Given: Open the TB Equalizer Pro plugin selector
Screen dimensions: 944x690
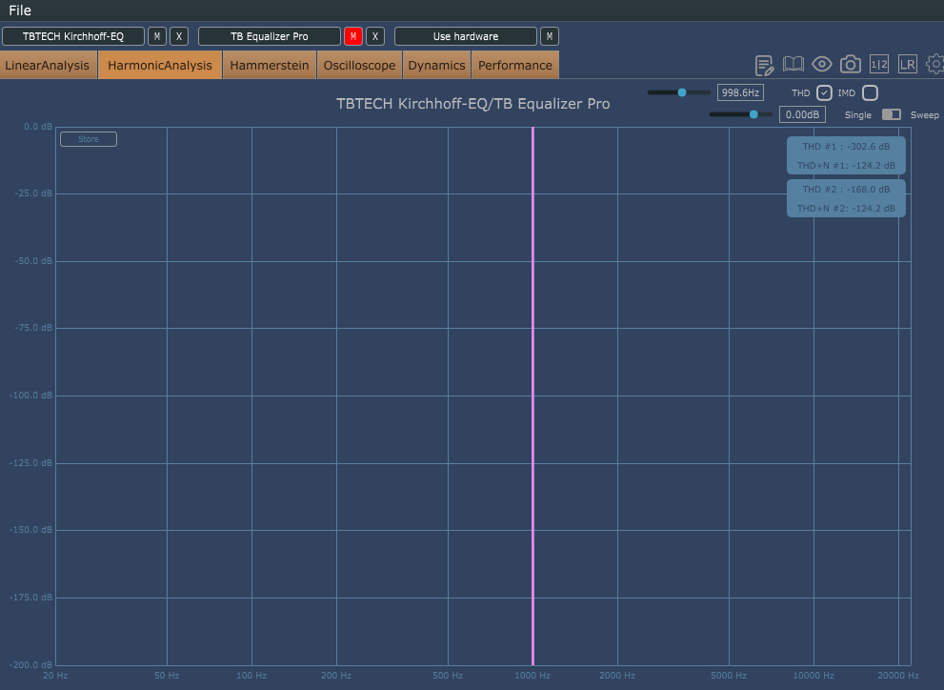Looking at the screenshot, I should (269, 36).
